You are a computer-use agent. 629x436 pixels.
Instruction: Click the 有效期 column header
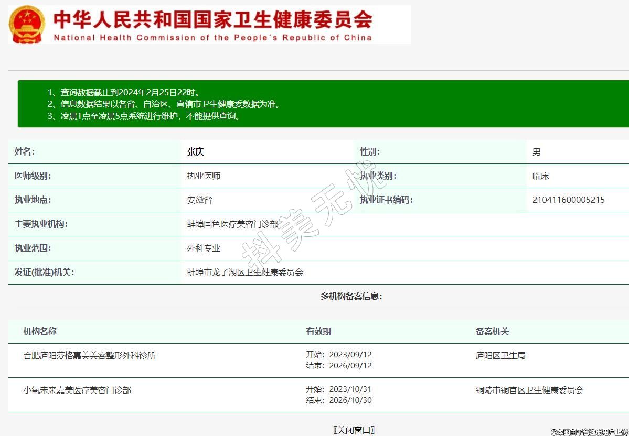point(318,331)
